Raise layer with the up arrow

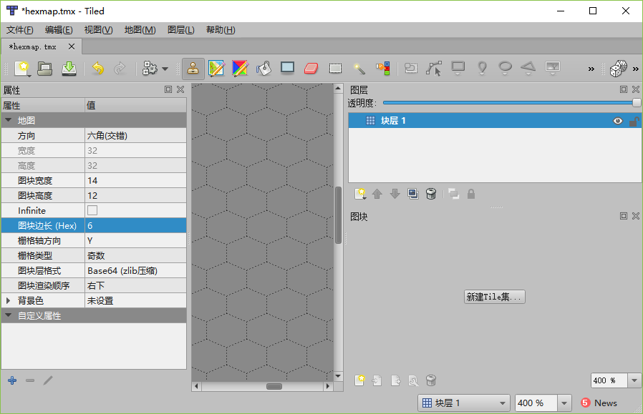[377, 194]
